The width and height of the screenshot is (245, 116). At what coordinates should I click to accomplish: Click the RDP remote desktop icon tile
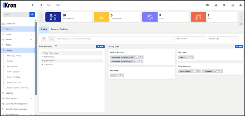tap(198, 17)
